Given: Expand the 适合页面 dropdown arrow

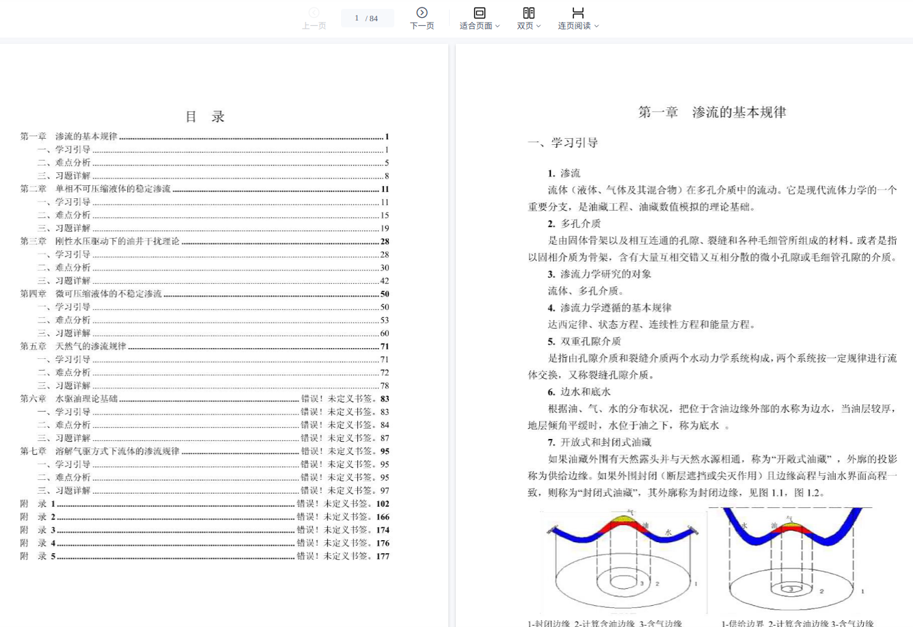Looking at the screenshot, I should [498, 26].
